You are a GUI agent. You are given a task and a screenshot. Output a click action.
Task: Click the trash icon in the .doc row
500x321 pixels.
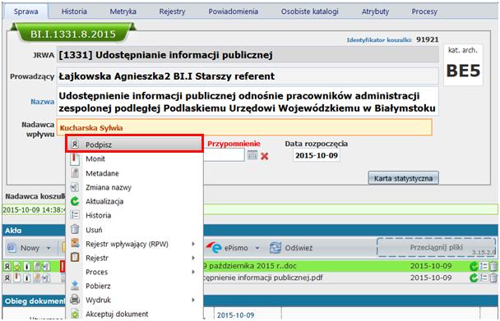click(493, 266)
